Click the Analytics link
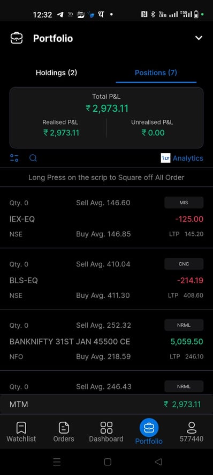 [x=188, y=158]
